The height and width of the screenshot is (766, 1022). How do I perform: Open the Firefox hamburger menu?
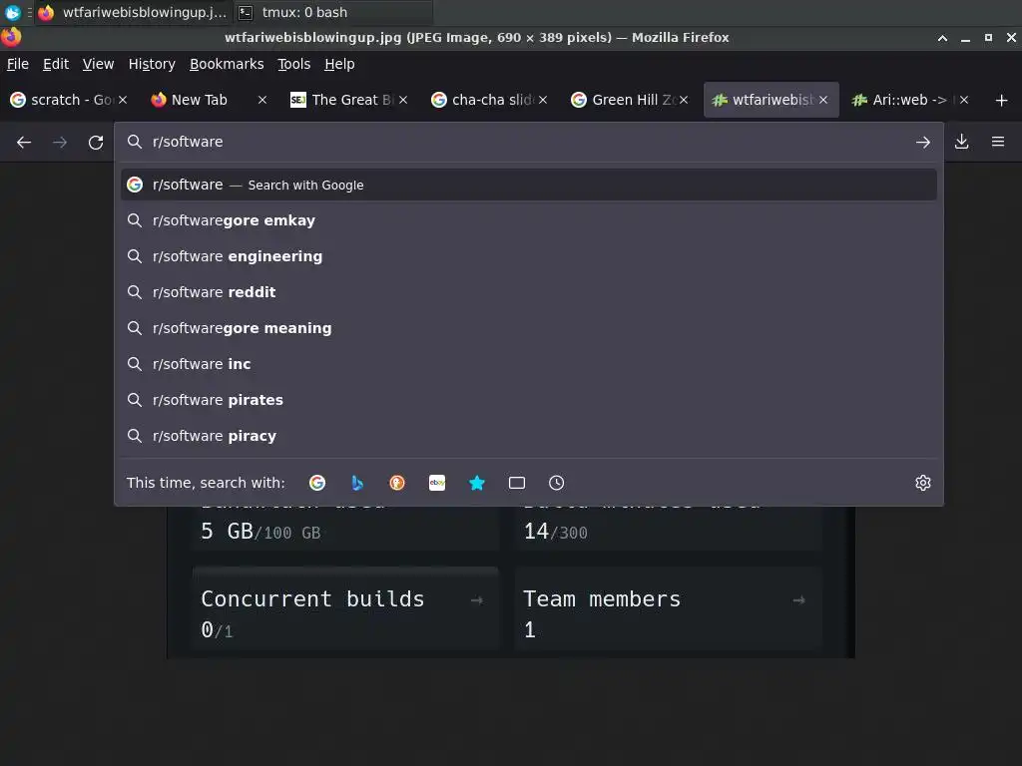click(x=998, y=142)
